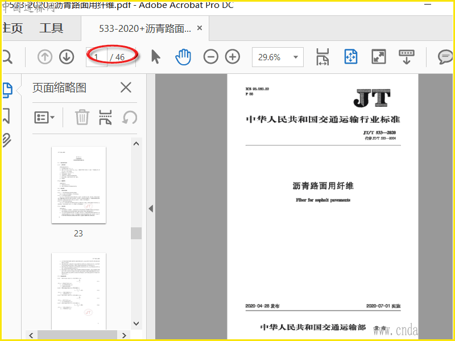Click the read mode download-arrow icon

[407, 57]
